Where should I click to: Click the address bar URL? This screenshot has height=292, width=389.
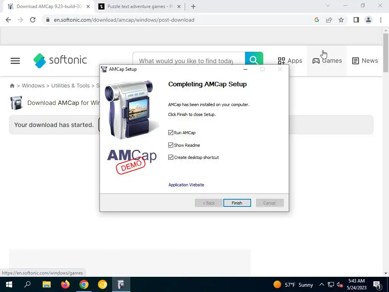pos(124,20)
